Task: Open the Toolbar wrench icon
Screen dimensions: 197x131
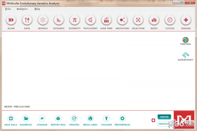Action: click(x=106, y=118)
